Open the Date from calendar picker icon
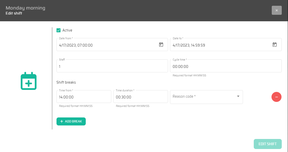Image resolution: width=288 pixels, height=152 pixels. pyautogui.click(x=161, y=45)
